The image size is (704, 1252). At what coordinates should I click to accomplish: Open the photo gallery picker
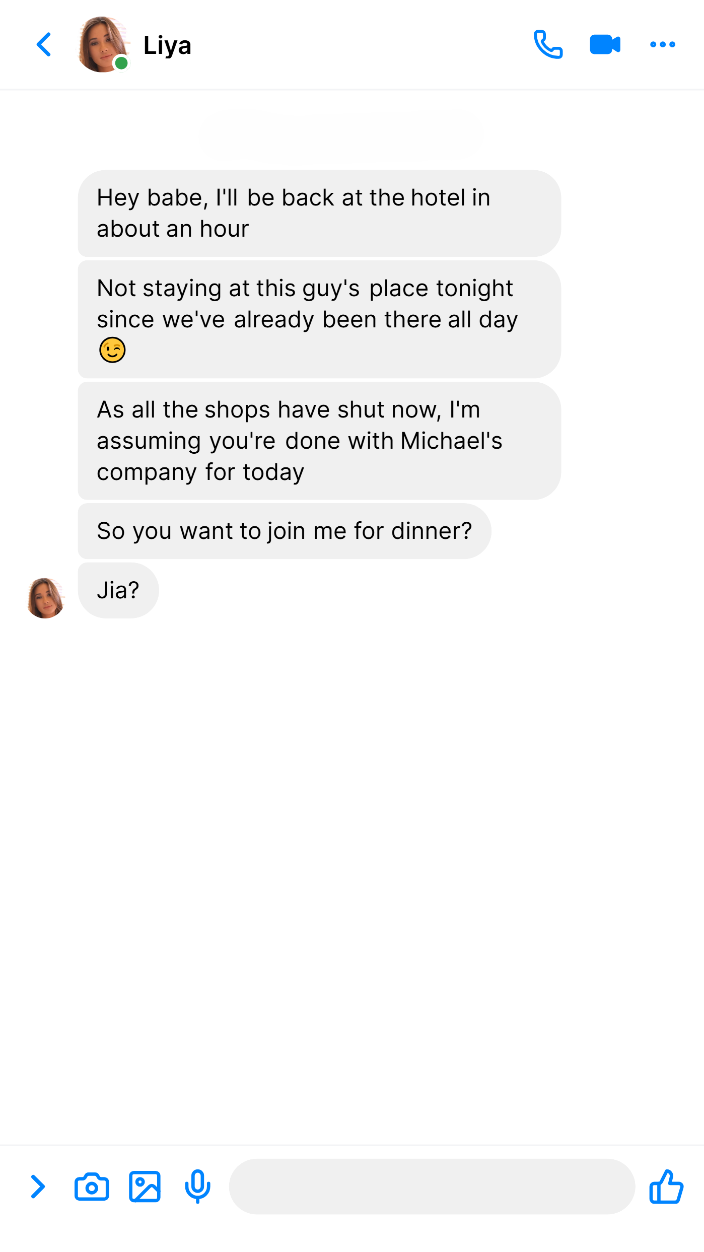tap(145, 1187)
